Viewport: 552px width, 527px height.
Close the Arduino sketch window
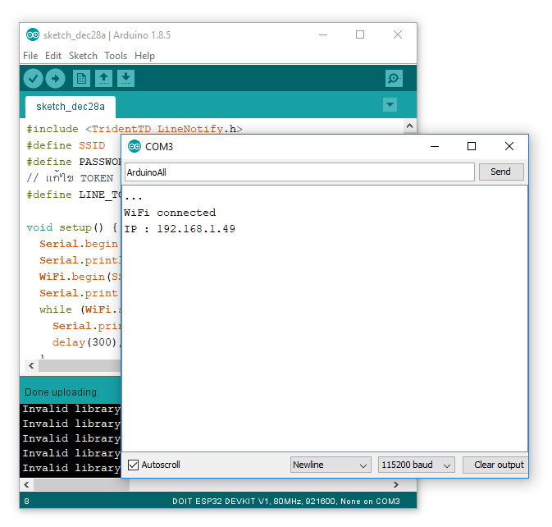398,34
